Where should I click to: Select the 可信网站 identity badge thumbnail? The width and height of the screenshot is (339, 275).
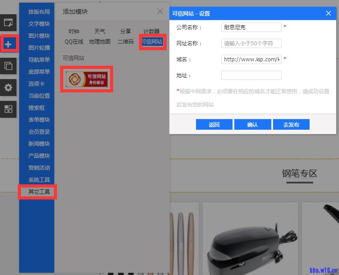[86, 79]
